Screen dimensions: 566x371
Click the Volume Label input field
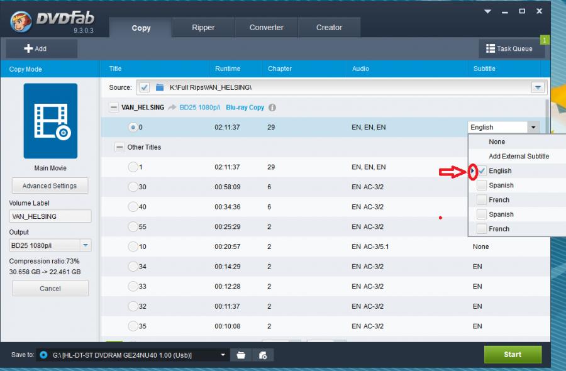click(50, 216)
